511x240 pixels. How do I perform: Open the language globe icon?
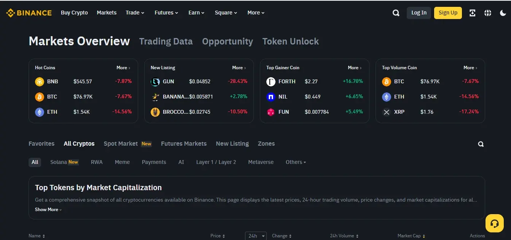point(487,13)
